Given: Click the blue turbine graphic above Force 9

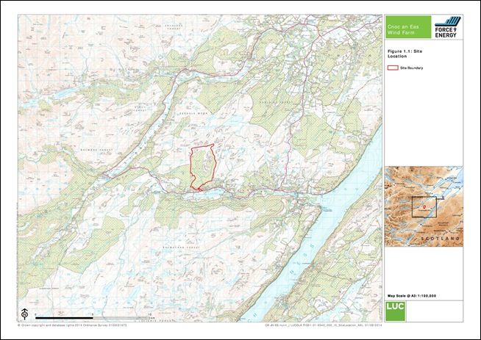Looking at the screenshot, I should pos(448,21).
